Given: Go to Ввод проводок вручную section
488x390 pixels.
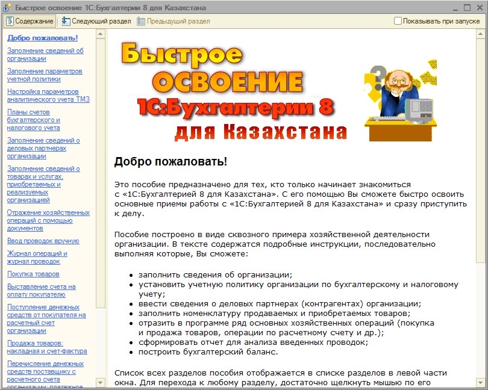Looking at the screenshot, I should [x=43, y=241].
